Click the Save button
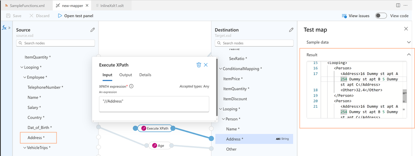 click(x=14, y=16)
